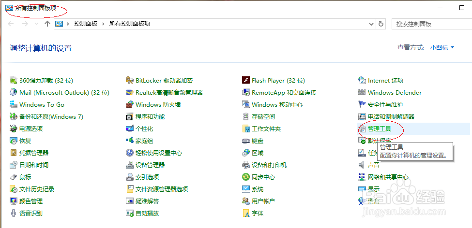This screenshot has width=472, height=228.
Task: Open the 查看方式 小图标 dropdown
Action: [442, 47]
